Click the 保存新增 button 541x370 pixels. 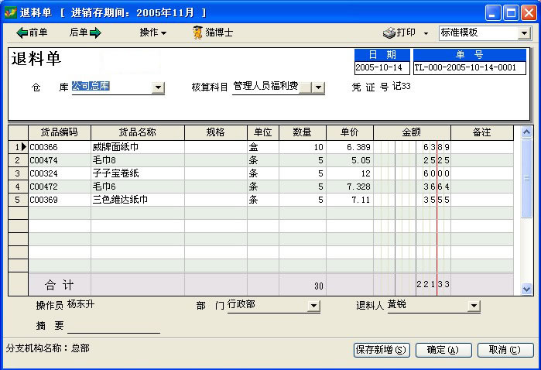pyautogui.click(x=382, y=350)
